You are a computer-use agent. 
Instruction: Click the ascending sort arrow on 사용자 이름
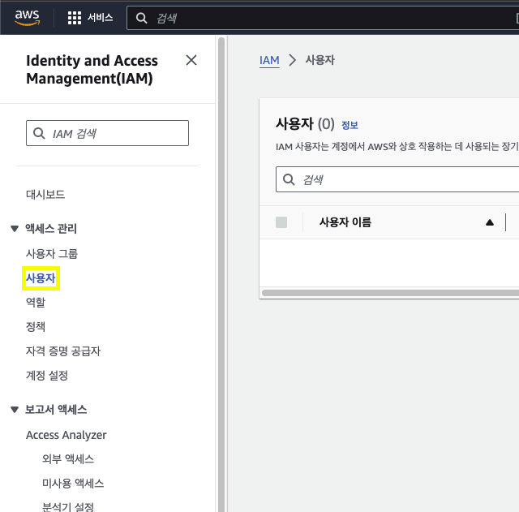tap(490, 222)
